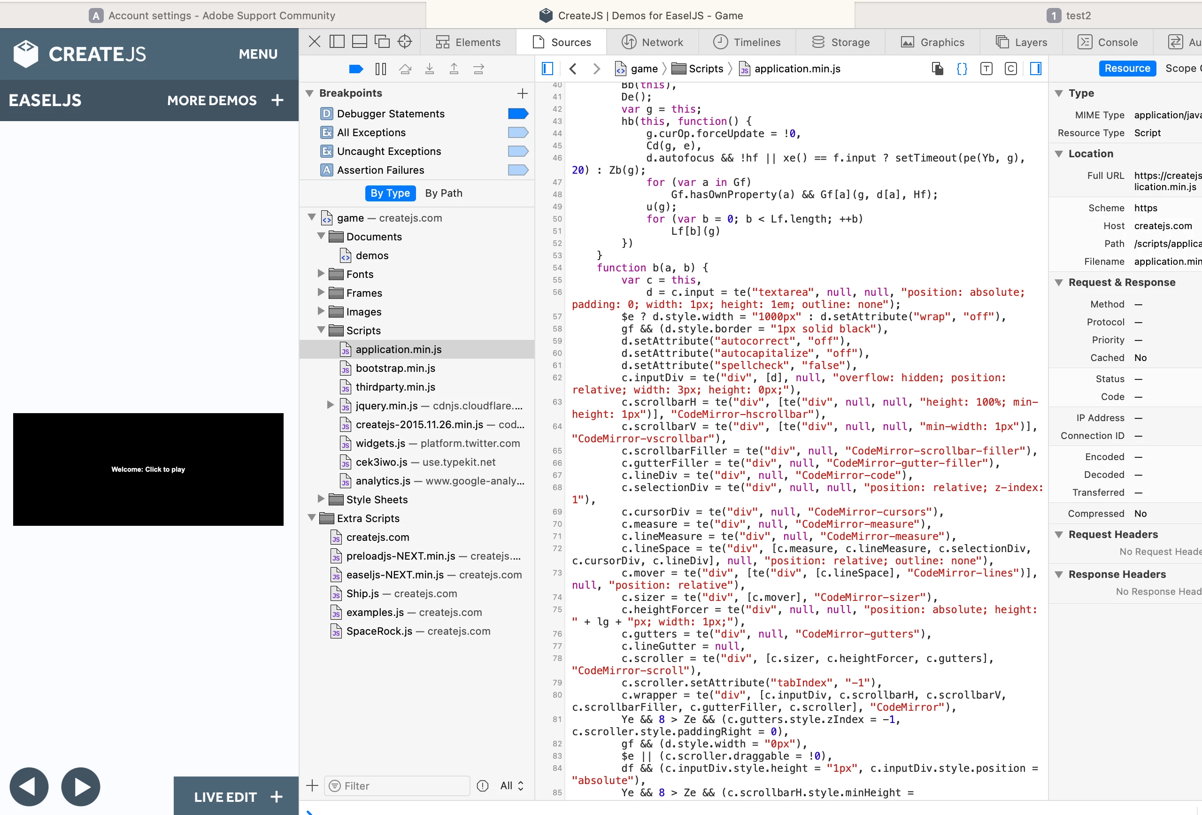This screenshot has height=815, width=1202.
Task: Click the step into debugger icon
Action: coord(429,69)
